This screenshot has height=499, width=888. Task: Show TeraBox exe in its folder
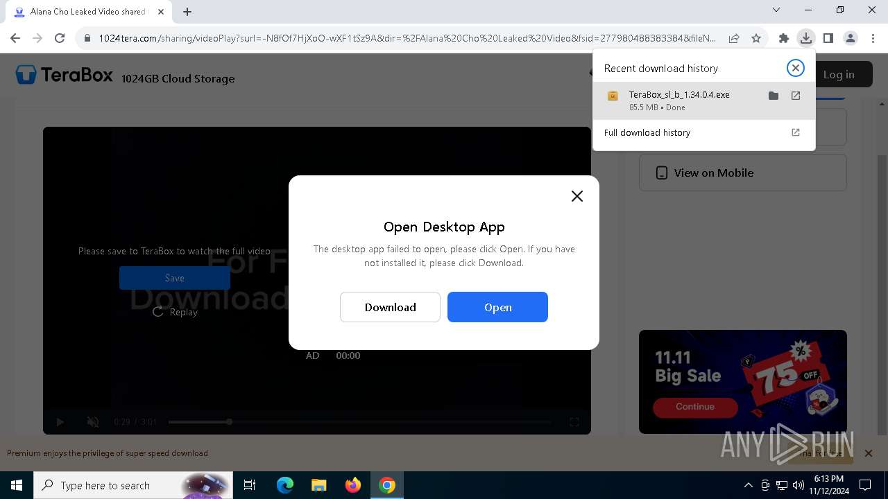pos(774,96)
